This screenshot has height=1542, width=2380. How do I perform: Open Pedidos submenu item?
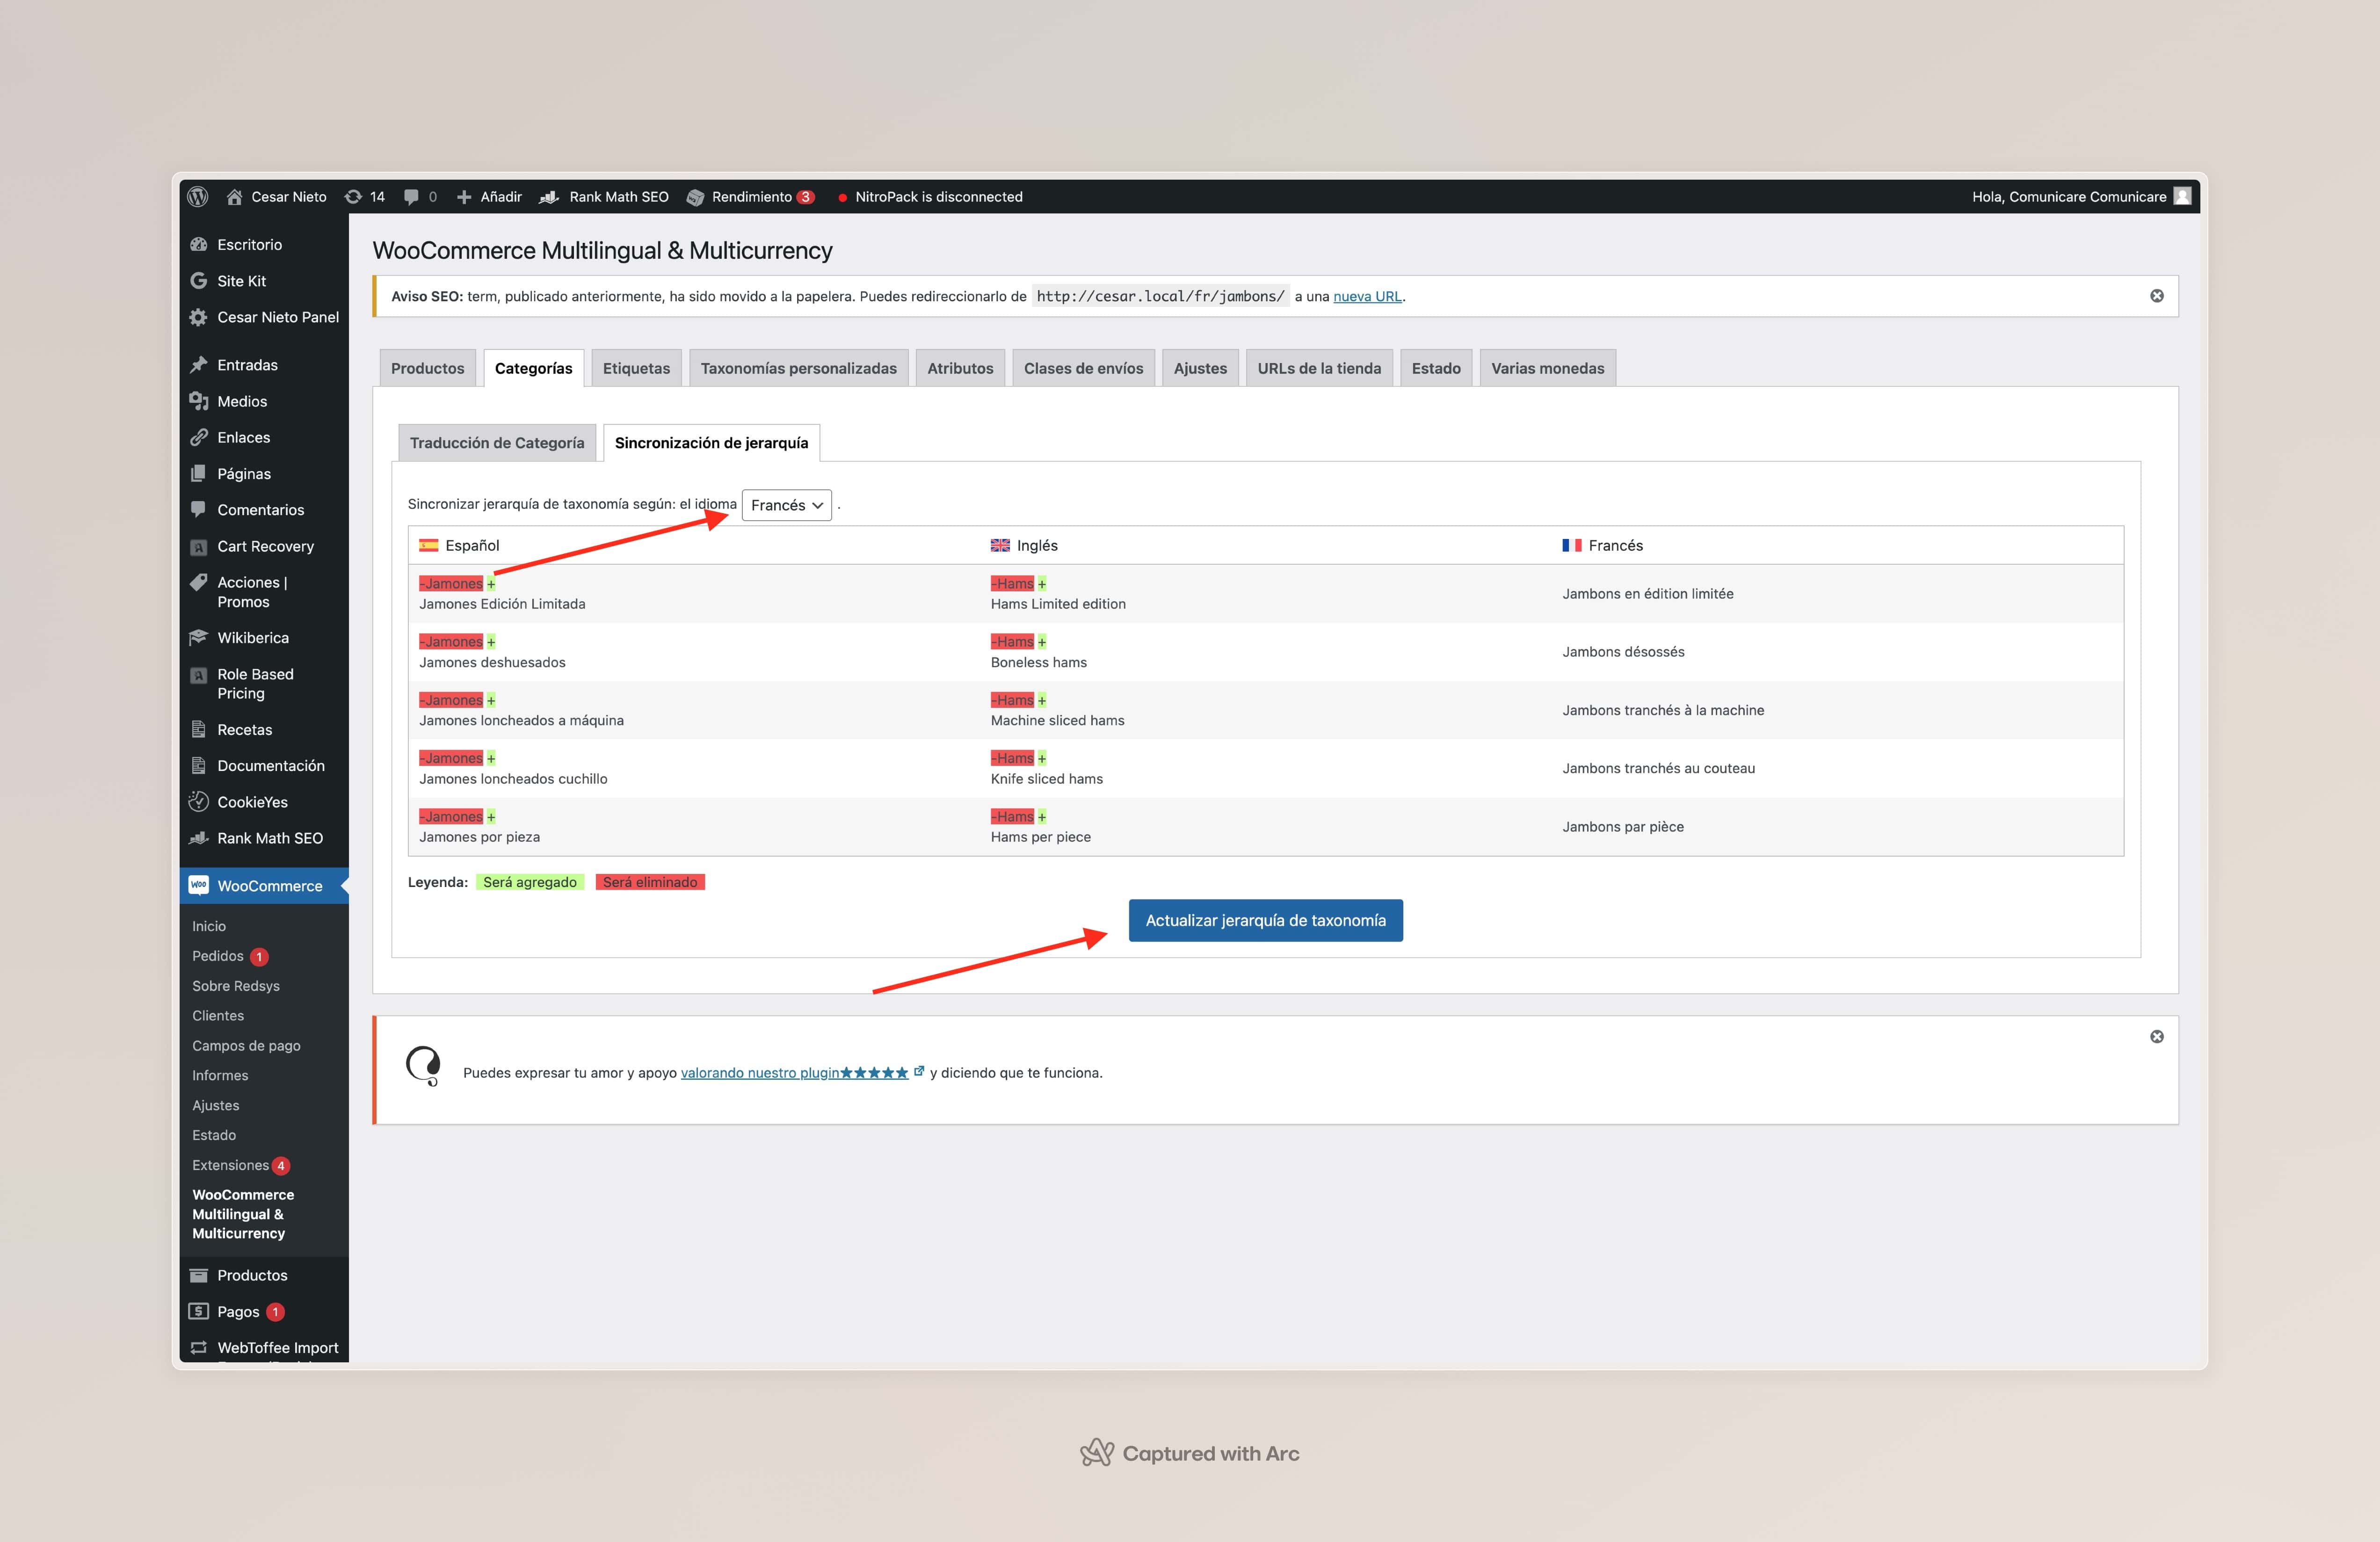click(x=218, y=956)
